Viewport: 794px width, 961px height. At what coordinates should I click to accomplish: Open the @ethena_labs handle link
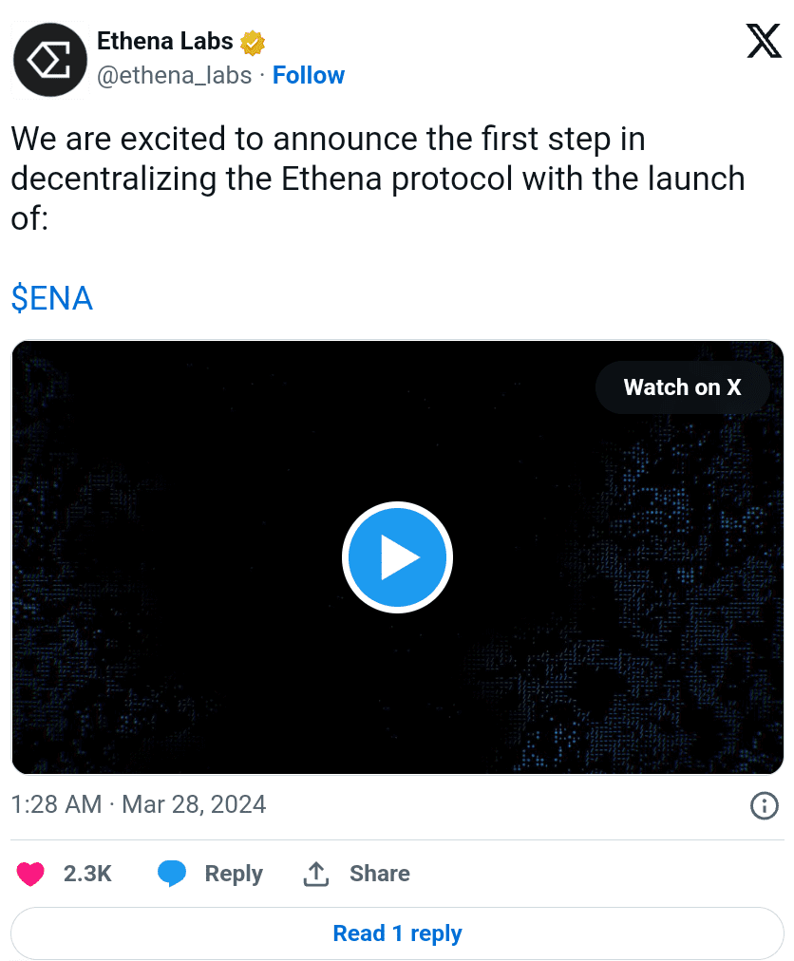174,76
